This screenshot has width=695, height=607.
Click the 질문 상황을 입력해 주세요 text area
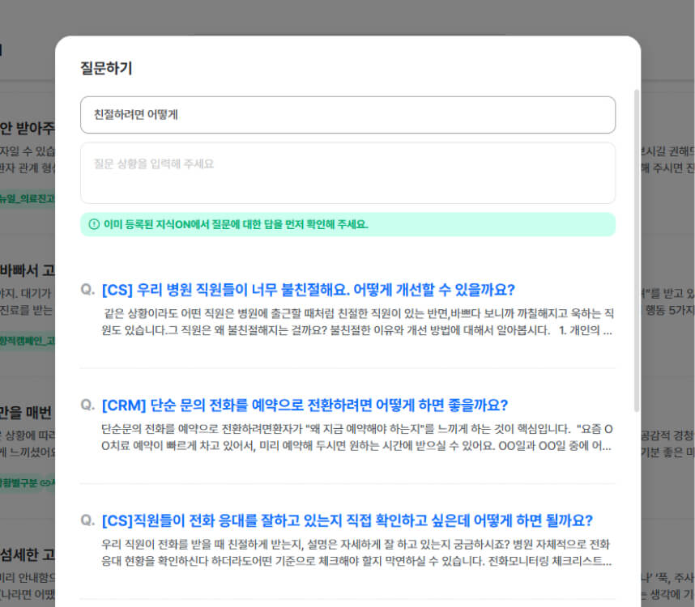(x=347, y=173)
